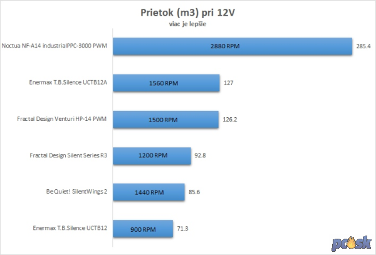Screen dimensions: 376x255
Task: Select the Silent Series R3 1200 RPM bar
Action: [x=152, y=156]
